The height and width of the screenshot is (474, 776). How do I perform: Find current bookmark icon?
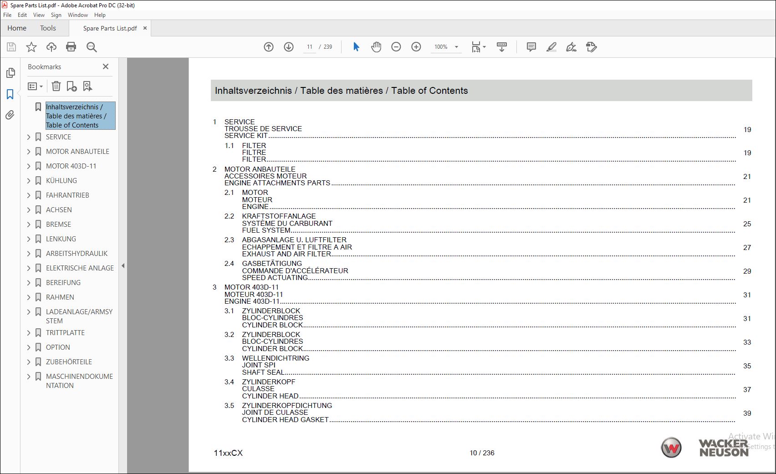[x=87, y=86]
